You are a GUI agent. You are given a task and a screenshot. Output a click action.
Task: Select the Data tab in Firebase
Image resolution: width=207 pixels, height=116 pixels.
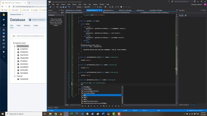pyautogui.click(x=12, y=25)
